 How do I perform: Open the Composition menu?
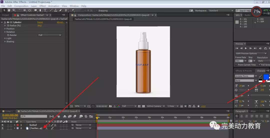21,6
